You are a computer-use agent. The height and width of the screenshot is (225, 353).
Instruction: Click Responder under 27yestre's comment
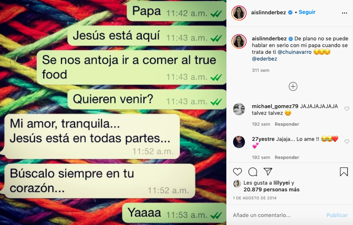(287, 157)
